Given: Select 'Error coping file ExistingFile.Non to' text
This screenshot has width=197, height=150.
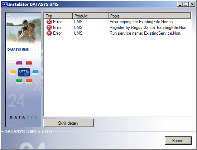Looking at the screenshot, I should click(x=141, y=22).
